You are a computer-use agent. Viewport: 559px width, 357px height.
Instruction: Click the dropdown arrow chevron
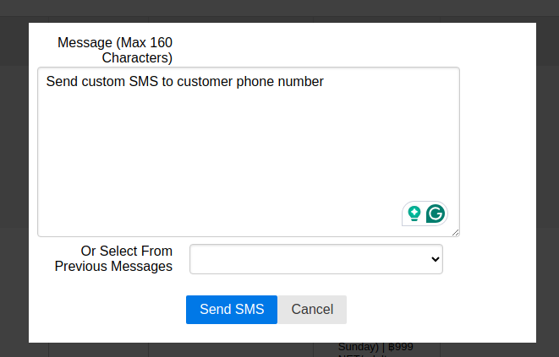[436, 259]
